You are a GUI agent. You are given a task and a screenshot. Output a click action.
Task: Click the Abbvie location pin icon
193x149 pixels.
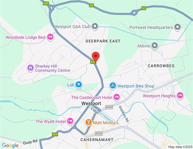click(155, 46)
